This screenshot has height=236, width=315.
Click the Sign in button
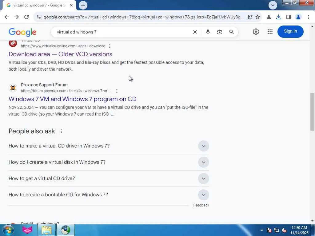point(290,32)
